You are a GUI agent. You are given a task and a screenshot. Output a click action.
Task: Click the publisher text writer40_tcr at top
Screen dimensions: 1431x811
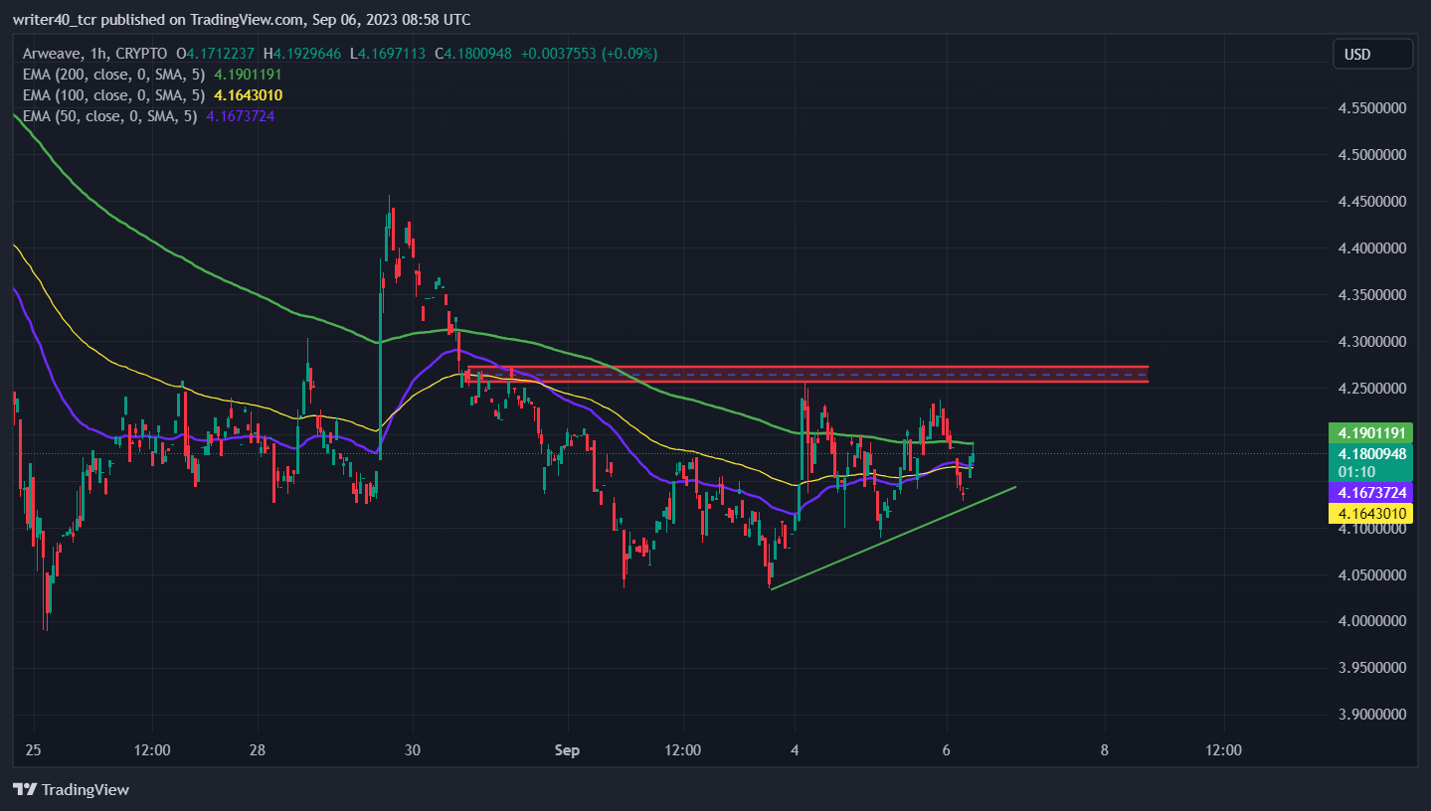(x=56, y=20)
